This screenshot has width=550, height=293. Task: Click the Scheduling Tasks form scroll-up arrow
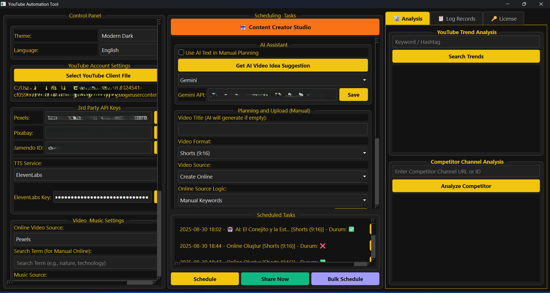click(x=377, y=40)
